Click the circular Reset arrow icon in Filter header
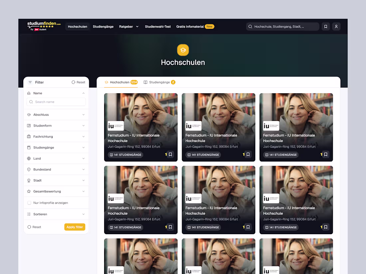The width and height of the screenshot is (366, 274). 73,82
